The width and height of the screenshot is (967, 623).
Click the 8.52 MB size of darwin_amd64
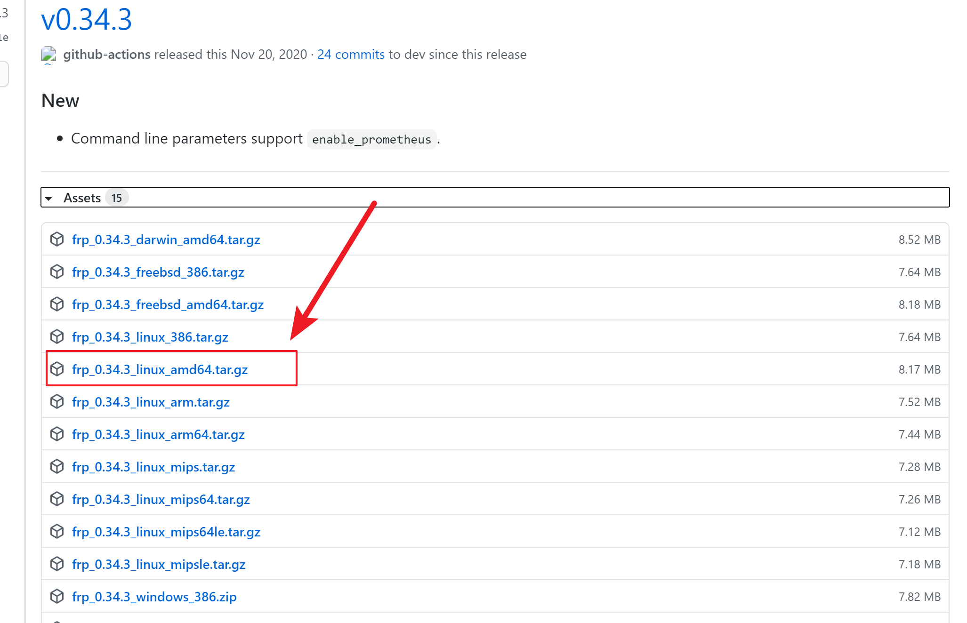(919, 240)
